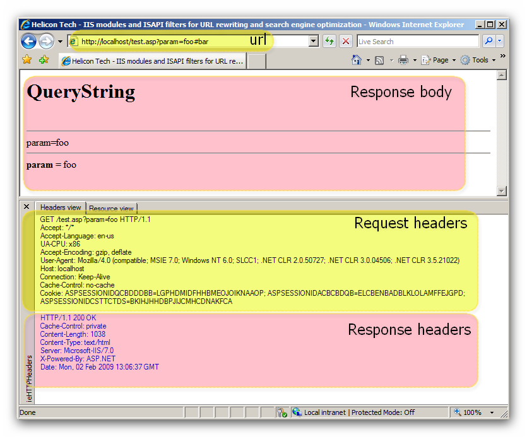Click the Print toolbar icon
The image size is (527, 437).
pyautogui.click(x=403, y=60)
